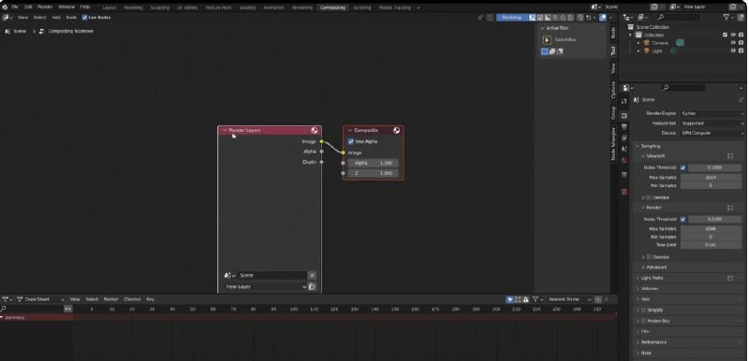Open the Node Wrangler sidebar tab
This screenshot has width=749, height=361.
coord(614,143)
